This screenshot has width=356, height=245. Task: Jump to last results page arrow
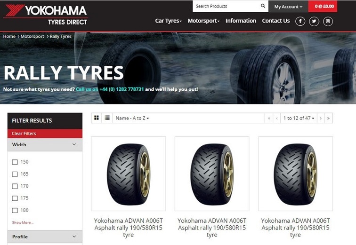pyautogui.click(x=328, y=118)
